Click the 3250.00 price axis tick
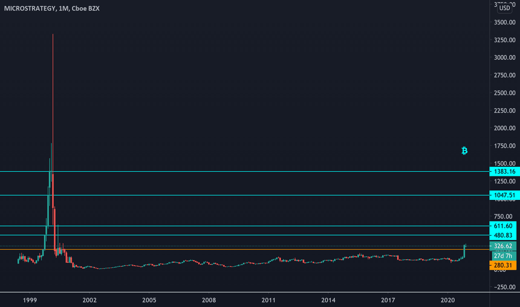The image size is (520, 307). click(504, 40)
